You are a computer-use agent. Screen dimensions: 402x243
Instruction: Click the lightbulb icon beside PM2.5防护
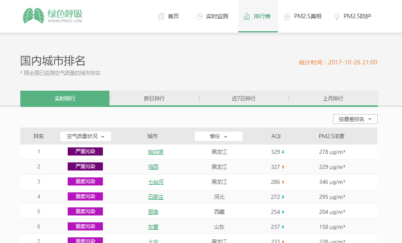336,16
